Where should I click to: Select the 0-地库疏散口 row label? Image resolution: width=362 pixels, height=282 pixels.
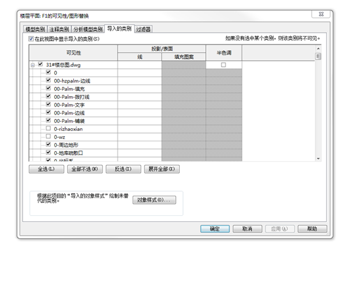point(69,153)
